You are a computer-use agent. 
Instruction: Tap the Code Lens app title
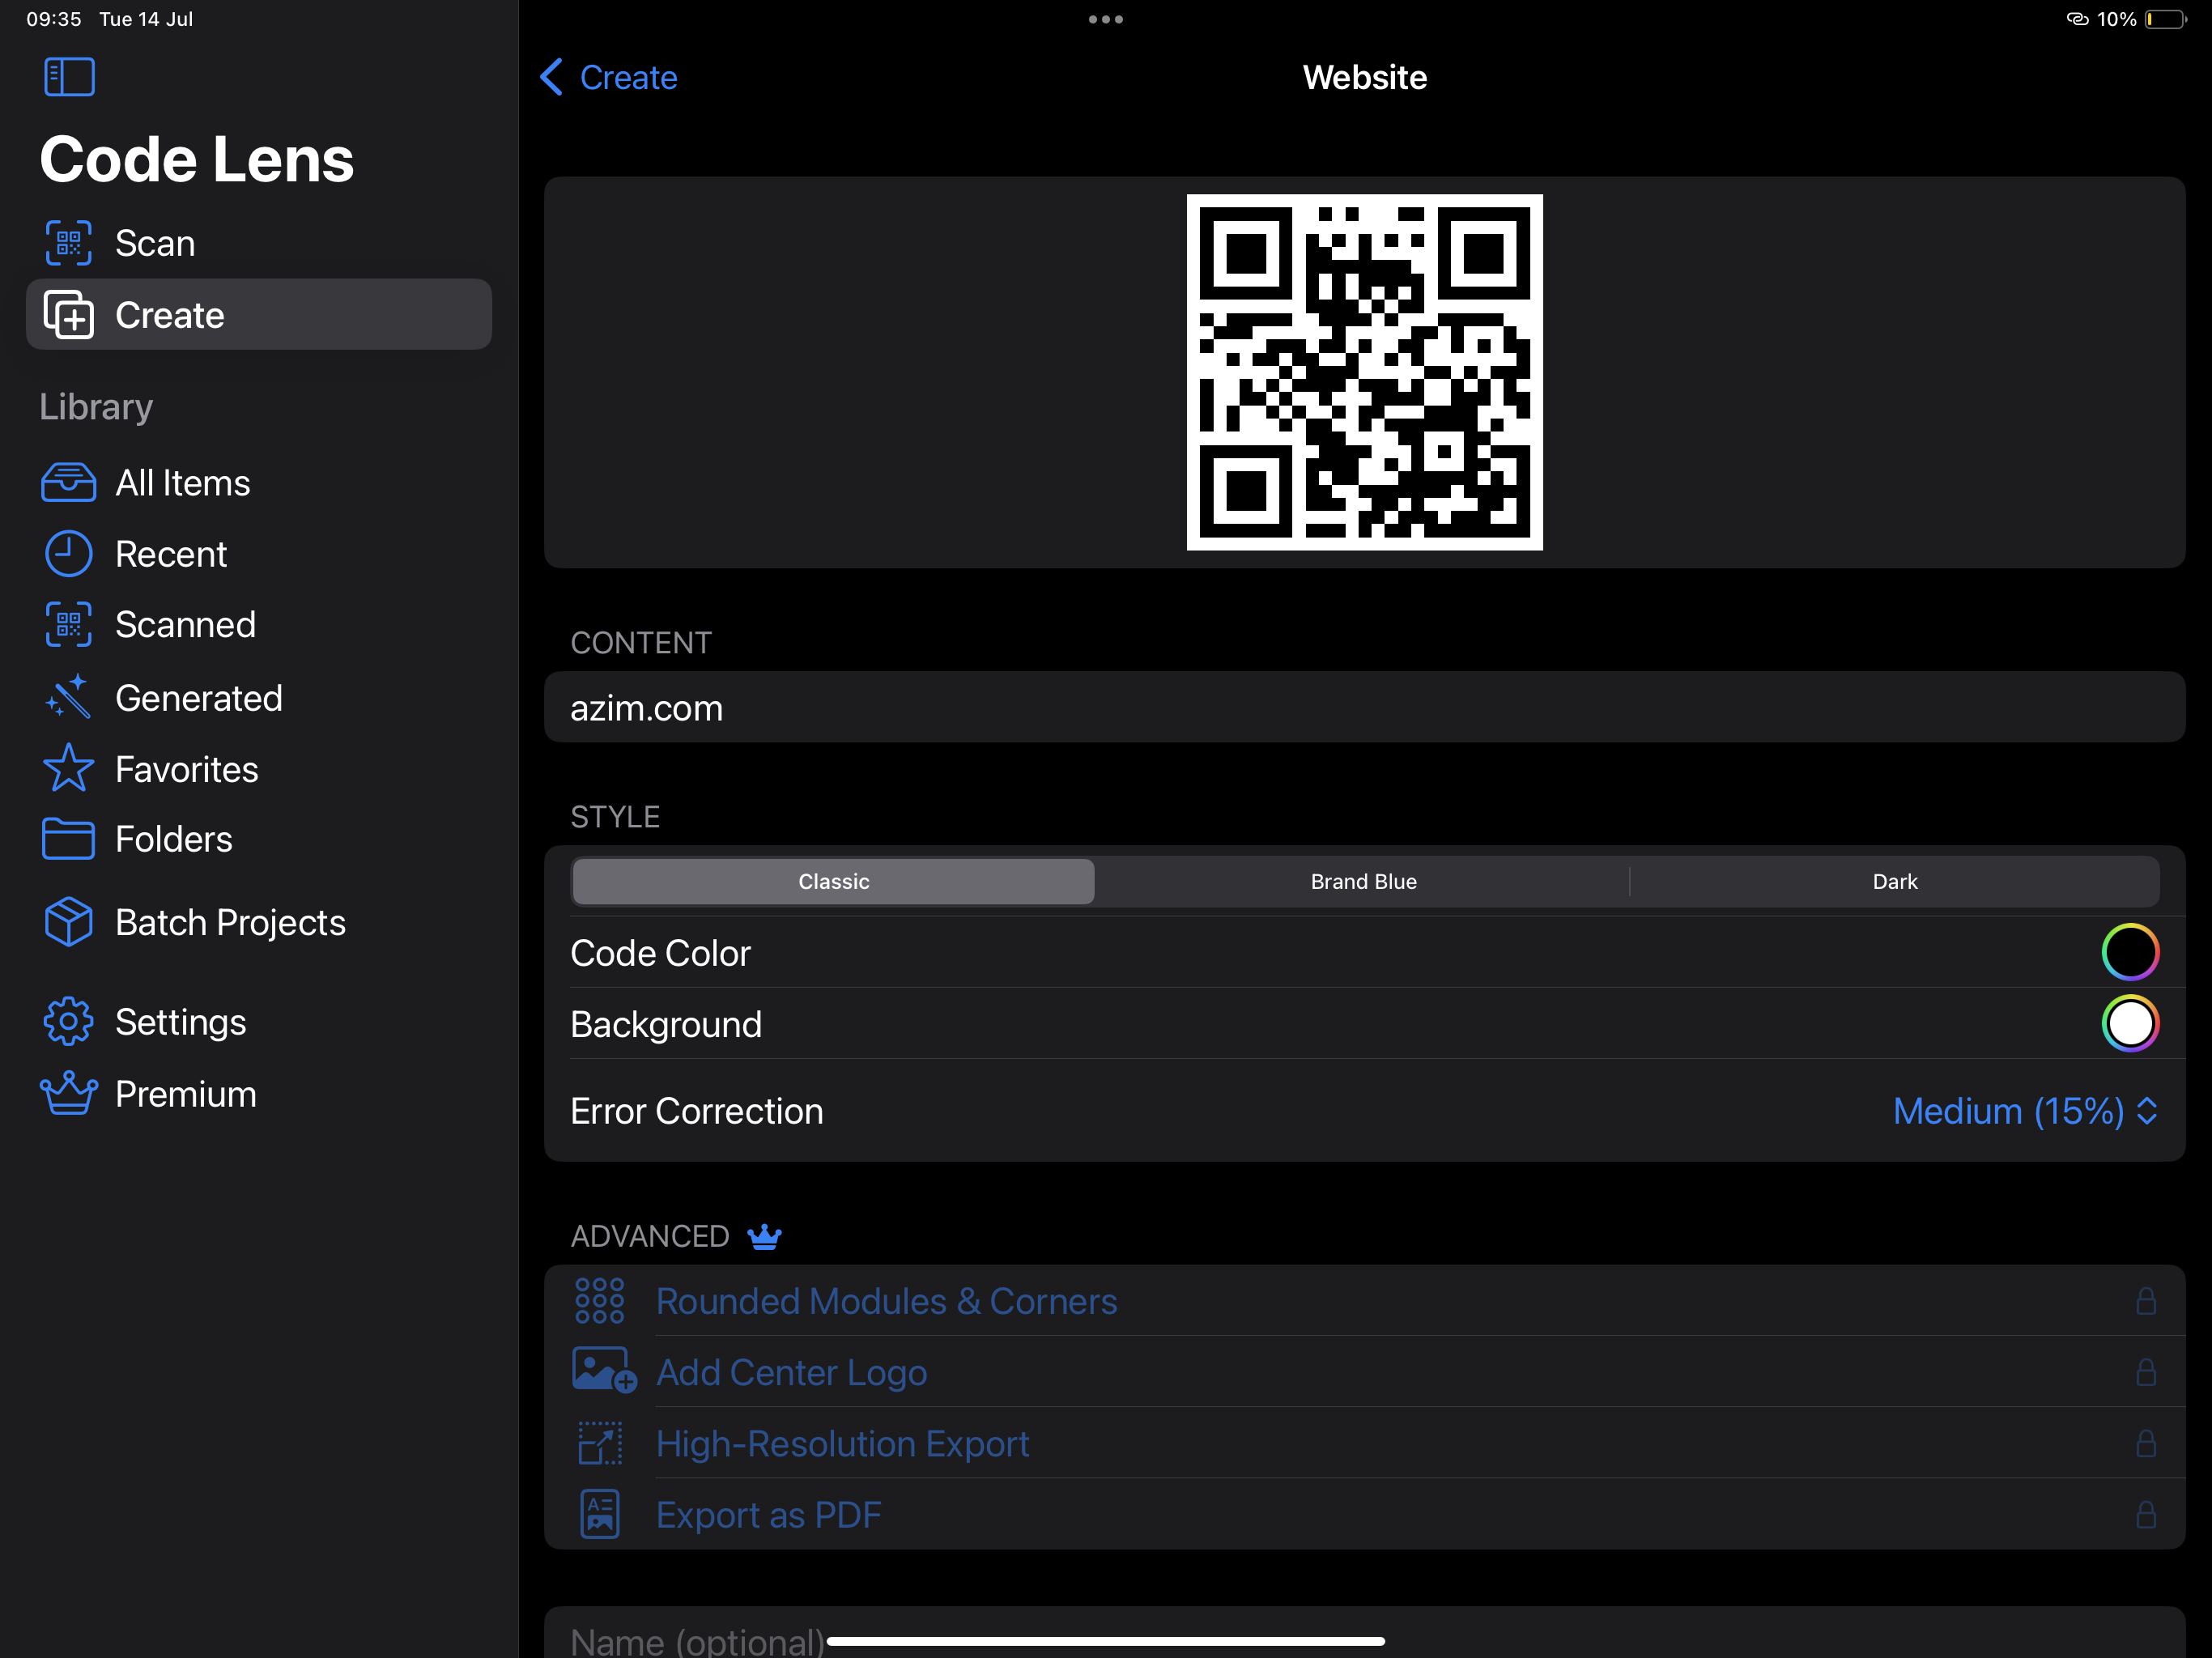(x=197, y=159)
